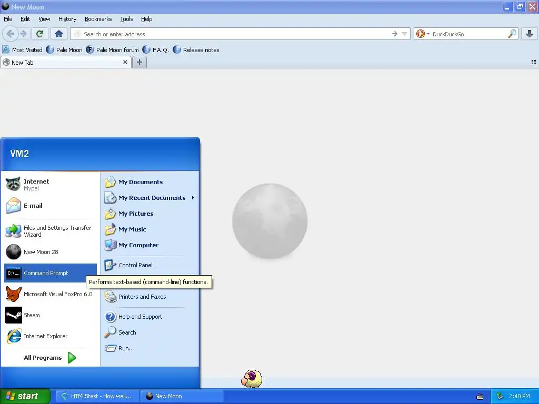
Task: Open Command Prompt from Start menu
Action: click(x=50, y=273)
